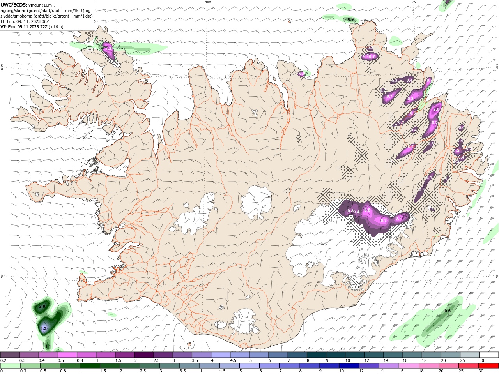Click the 2.8 rain value offshore southwest
The height and width of the screenshot is (374, 499).
[42, 307]
